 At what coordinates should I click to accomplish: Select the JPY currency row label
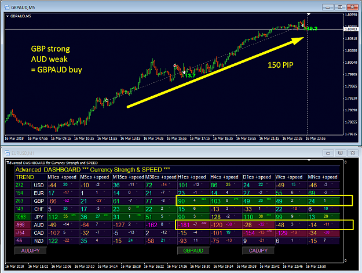coord(39,217)
